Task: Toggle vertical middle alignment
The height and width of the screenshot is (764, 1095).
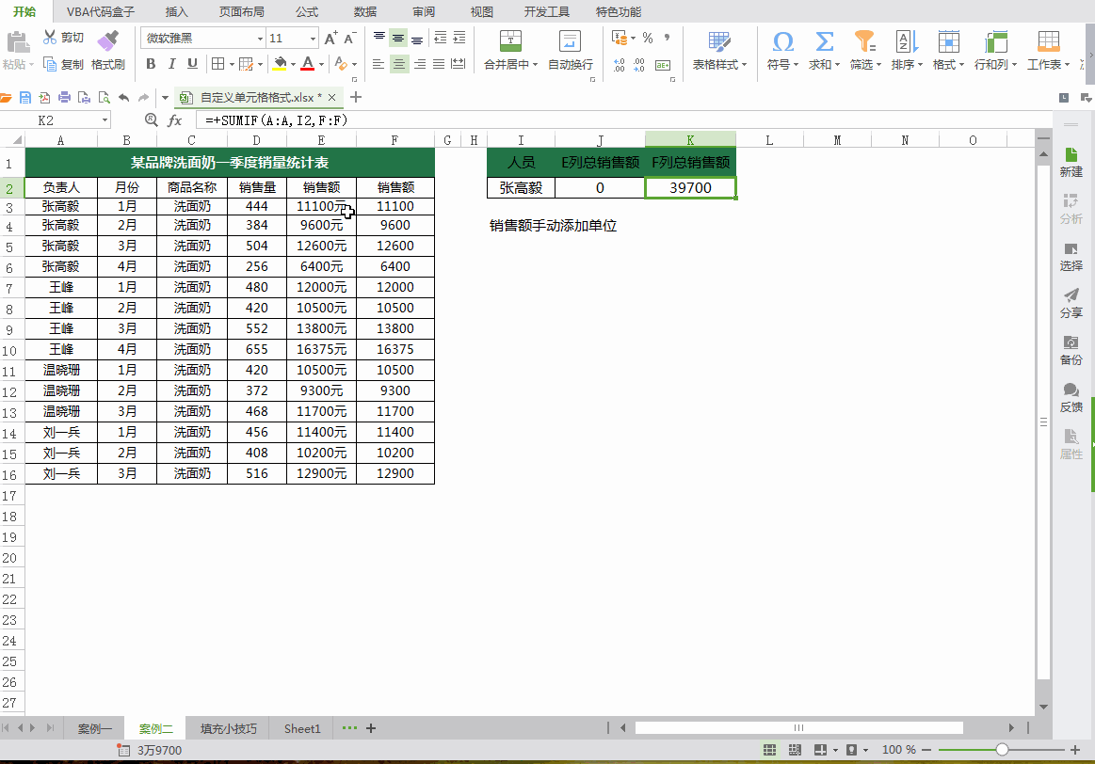Action: click(x=398, y=38)
